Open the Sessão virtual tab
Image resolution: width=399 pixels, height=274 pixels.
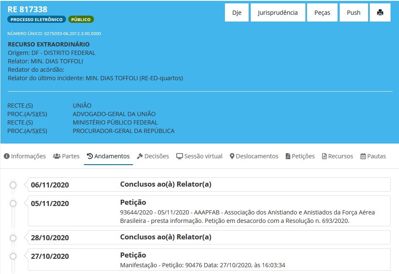point(199,156)
